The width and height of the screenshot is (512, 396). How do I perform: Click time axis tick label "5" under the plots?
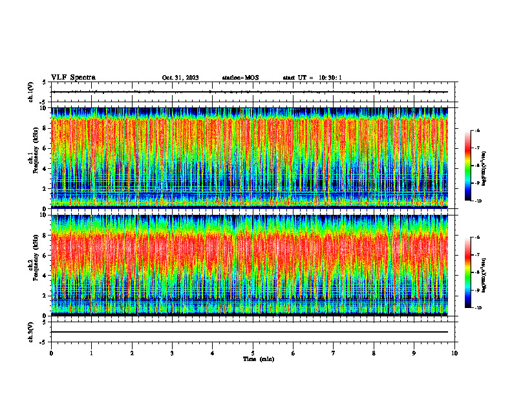[253, 353]
